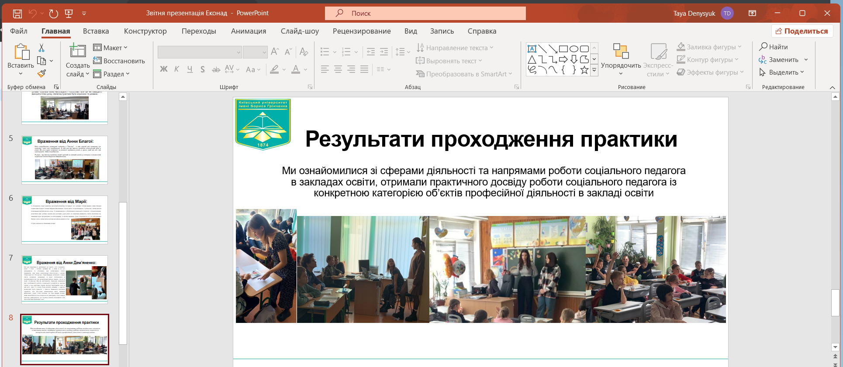Viewport: 843px width, 367px height.
Task: Open the Выделить dropdown
Action: [782, 72]
